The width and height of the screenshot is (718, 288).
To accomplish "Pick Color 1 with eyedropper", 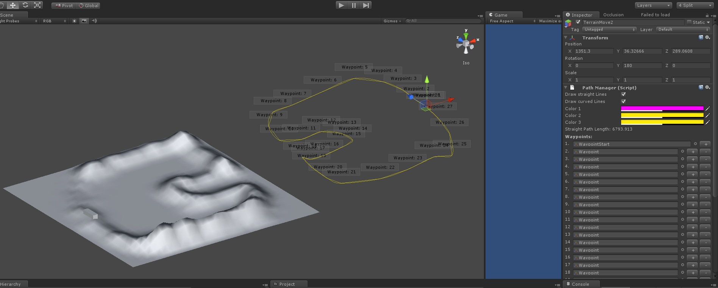I will (707, 109).
